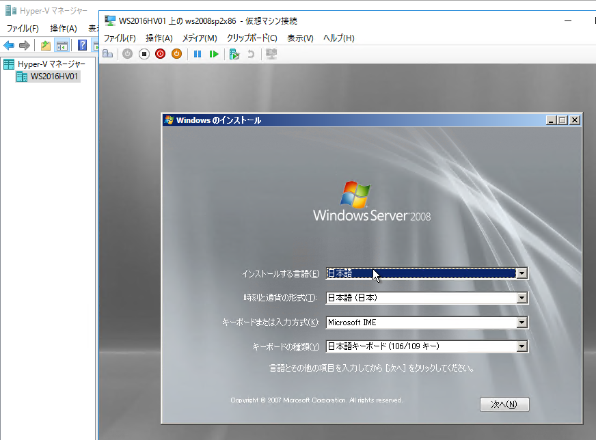Click the Enhanced Session toolbar icon

pos(271,54)
